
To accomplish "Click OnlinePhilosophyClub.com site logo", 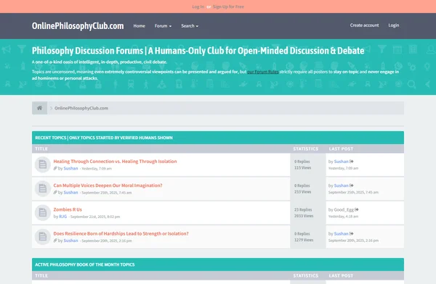I will (78, 26).
